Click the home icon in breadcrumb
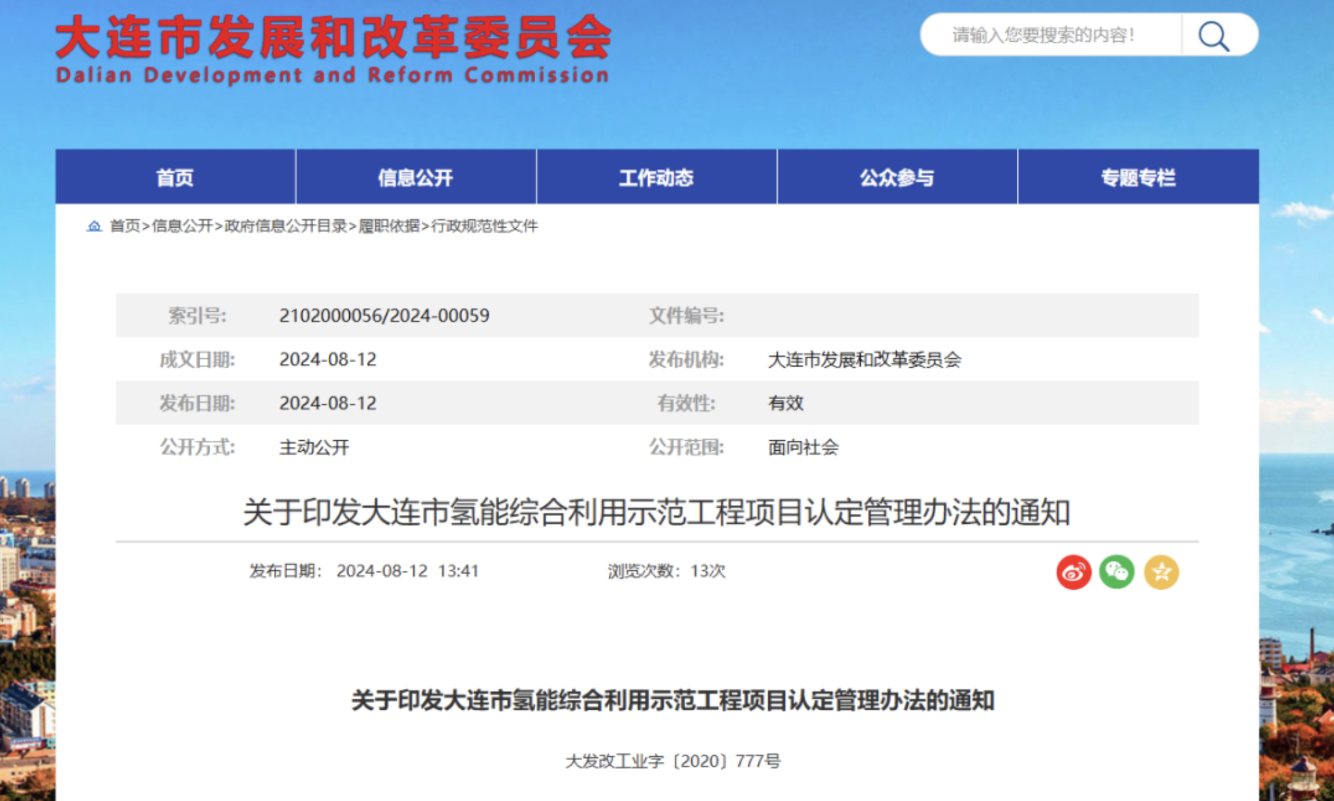Viewport: 1334px width, 801px height. pos(95,226)
